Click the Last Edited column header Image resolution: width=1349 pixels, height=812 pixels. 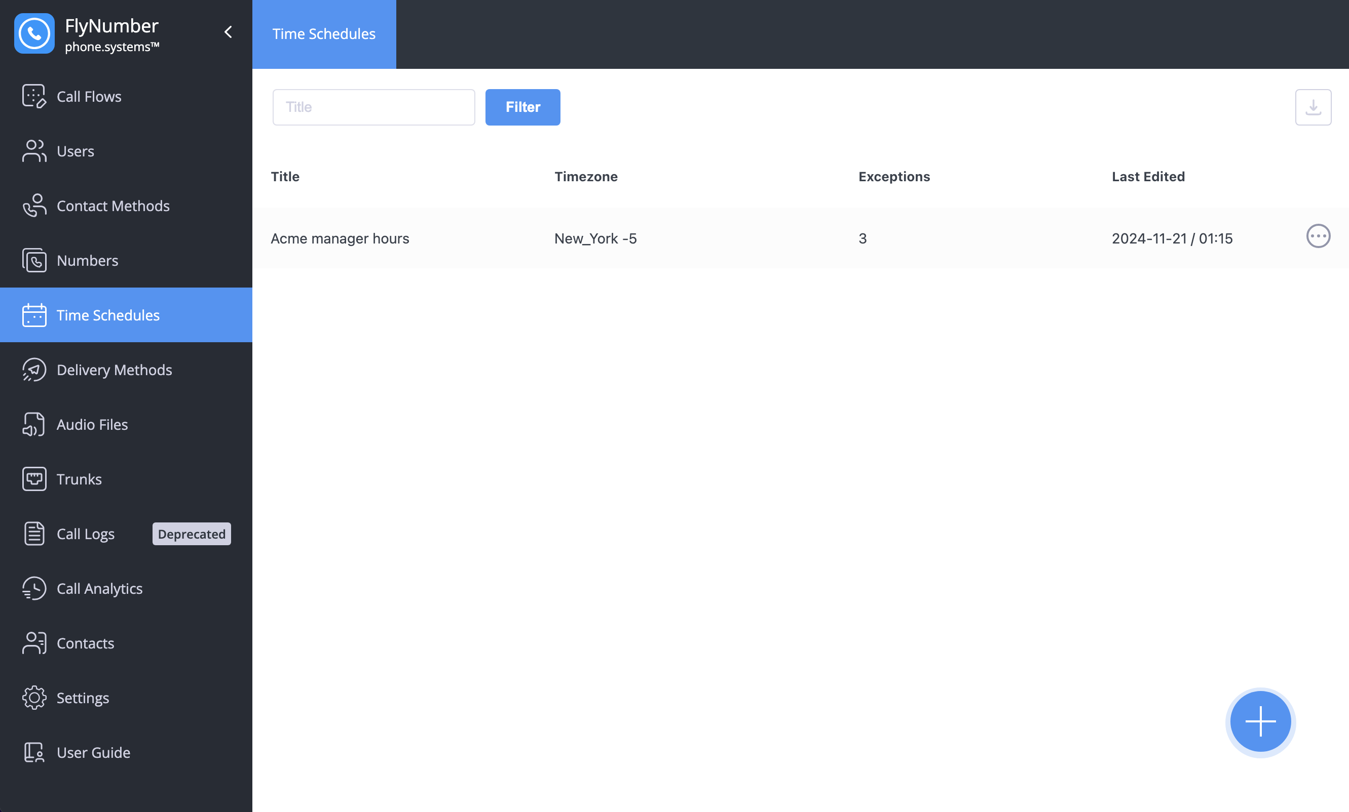coord(1148,177)
